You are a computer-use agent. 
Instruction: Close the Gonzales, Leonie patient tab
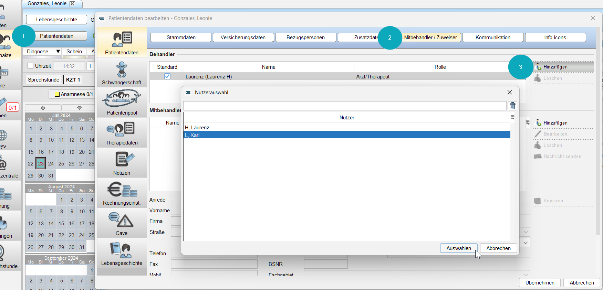click(72, 4)
